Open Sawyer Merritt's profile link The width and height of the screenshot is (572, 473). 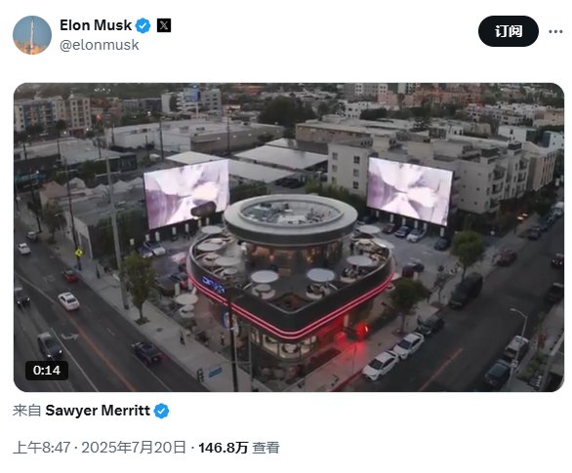tap(98, 411)
